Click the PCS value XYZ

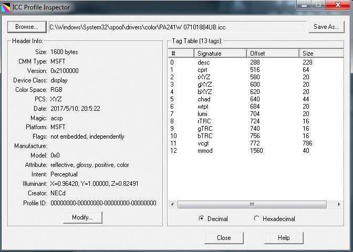tap(56, 99)
